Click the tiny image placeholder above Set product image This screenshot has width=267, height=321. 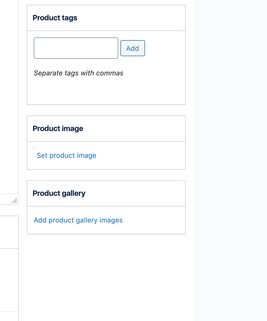click(34, 148)
